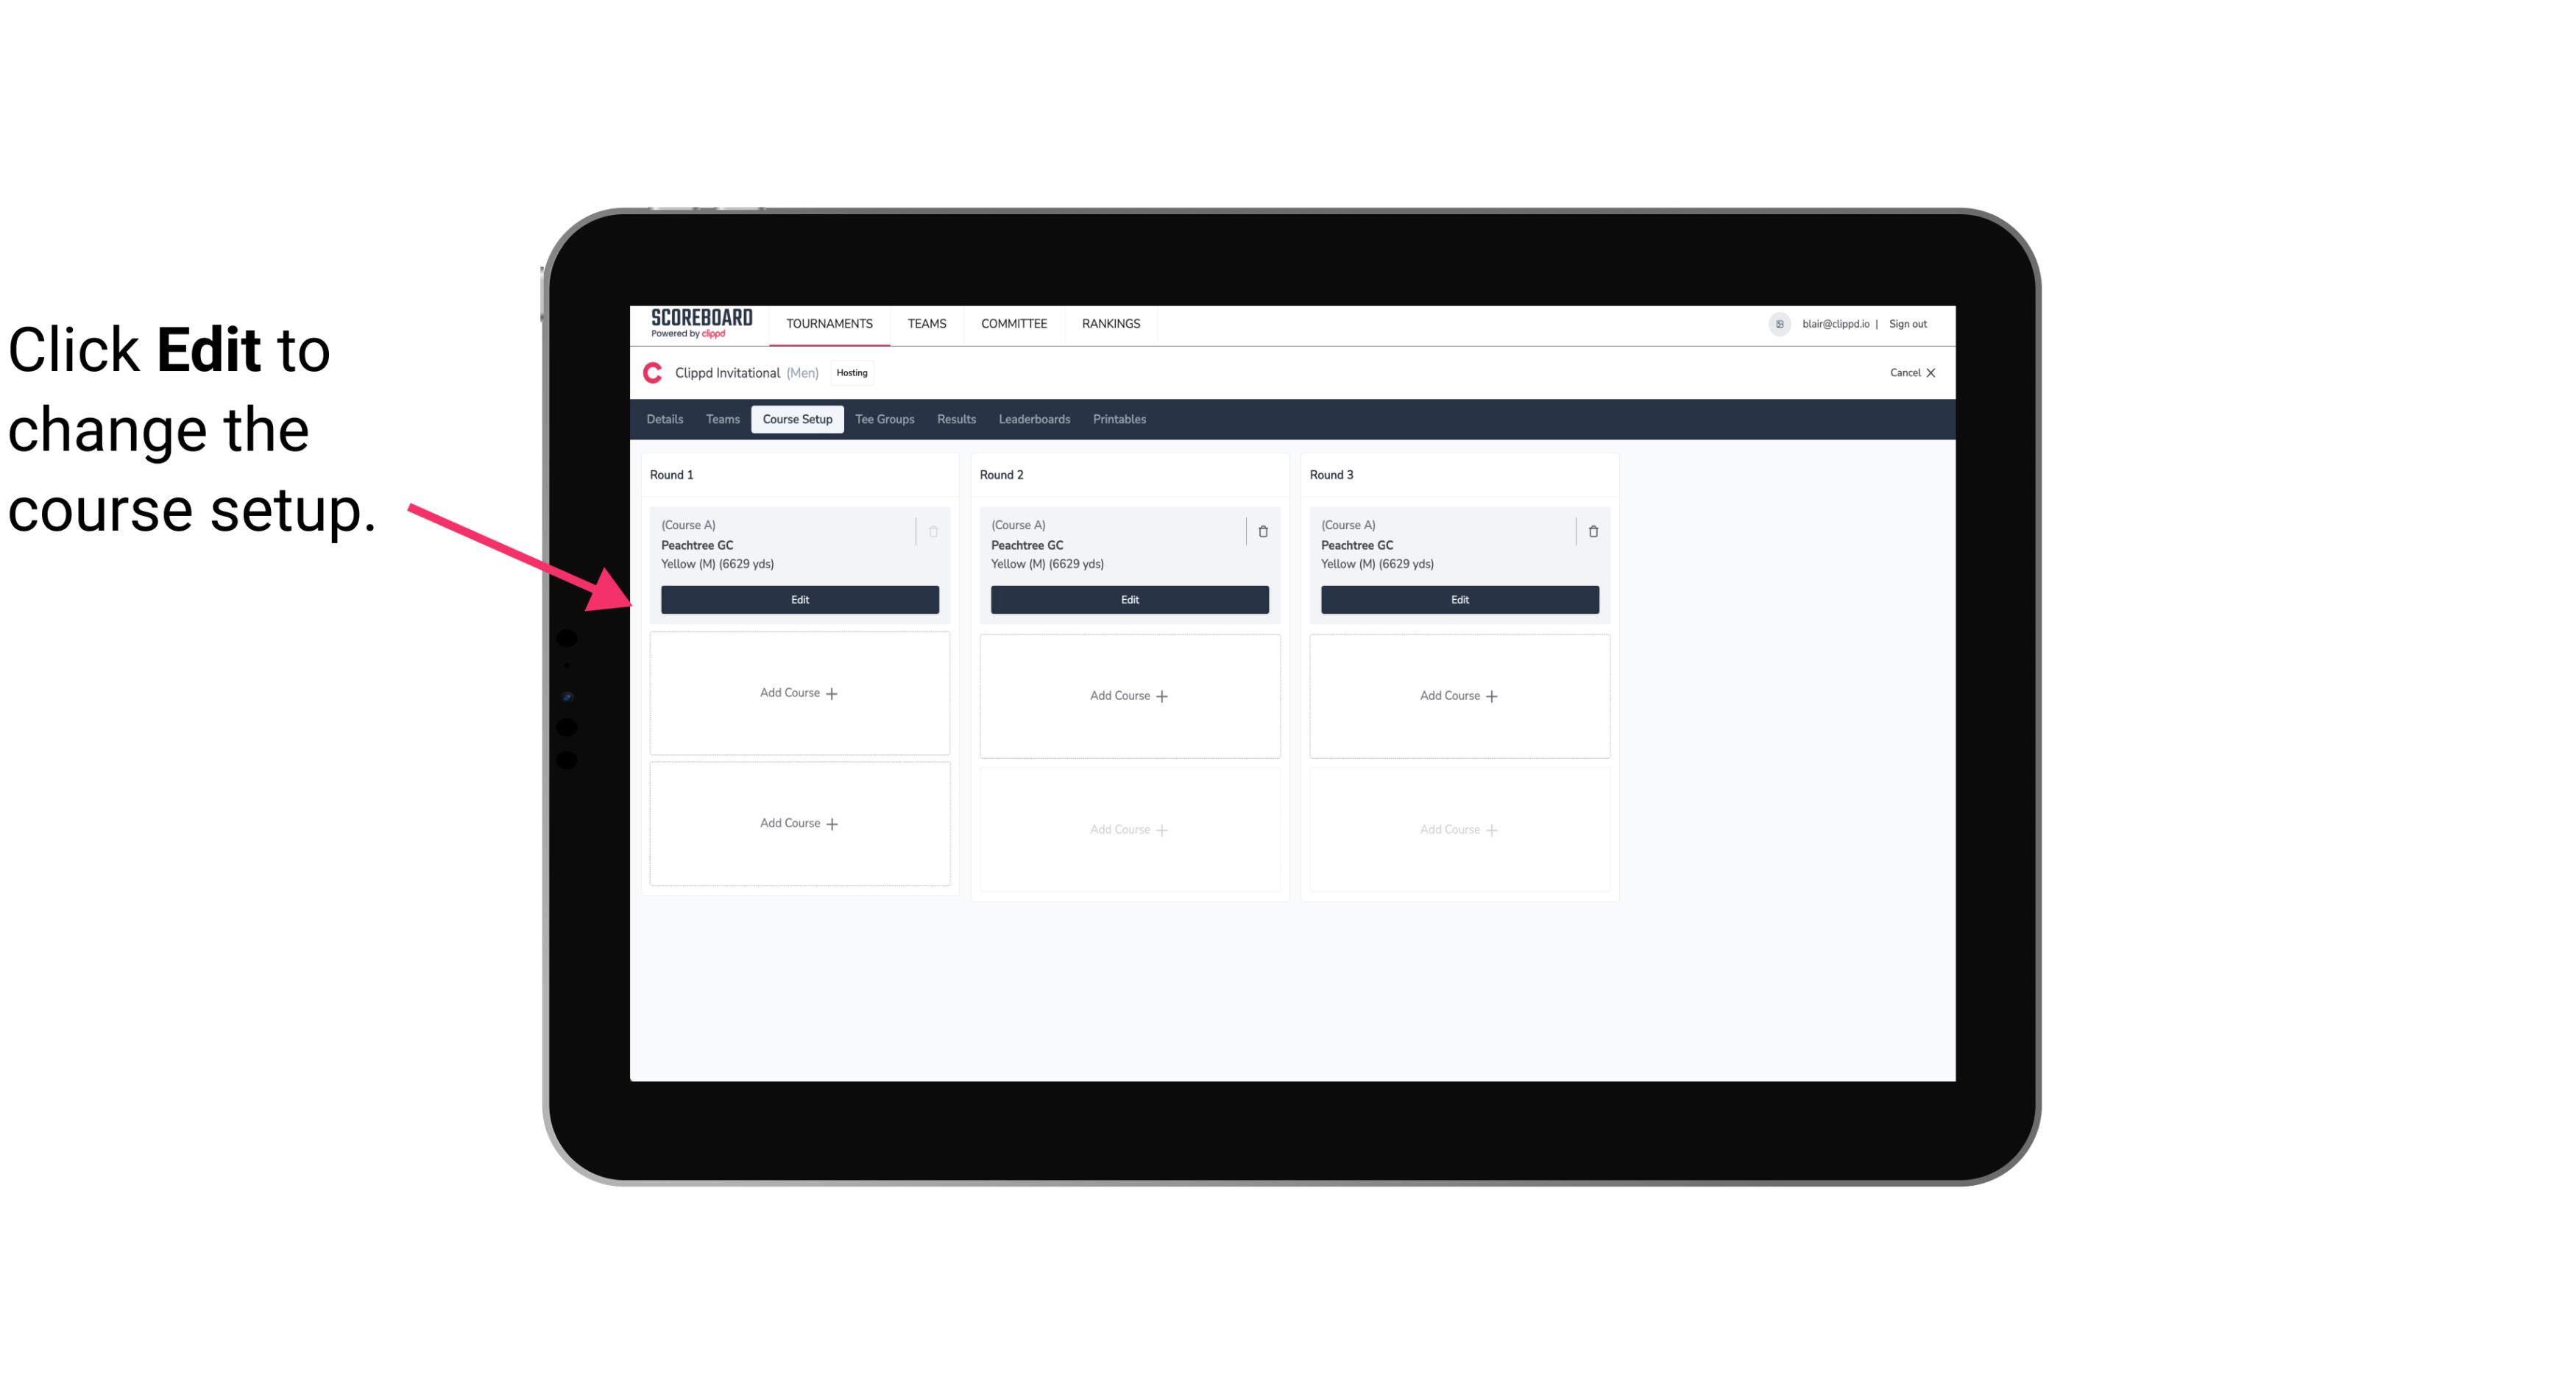Open the Leaderboards tab
This screenshot has height=1386, width=2576.
[1034, 418]
